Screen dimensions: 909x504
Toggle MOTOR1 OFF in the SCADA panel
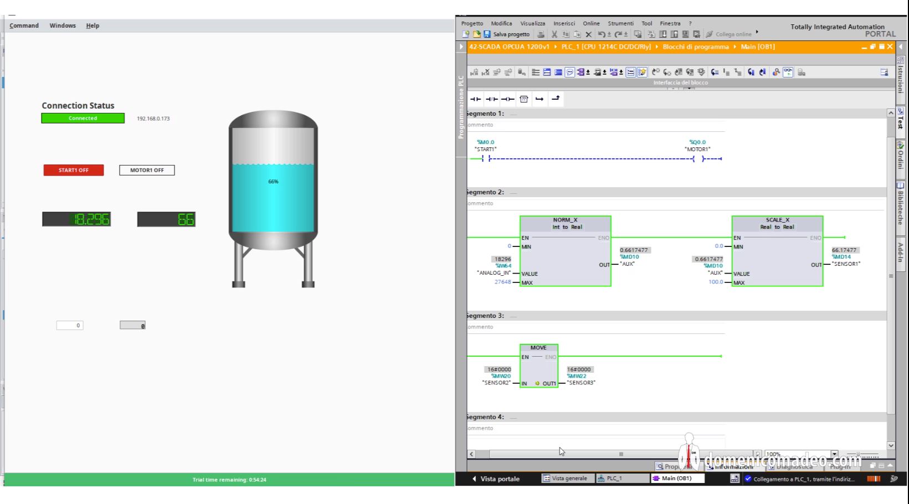pyautogui.click(x=146, y=170)
